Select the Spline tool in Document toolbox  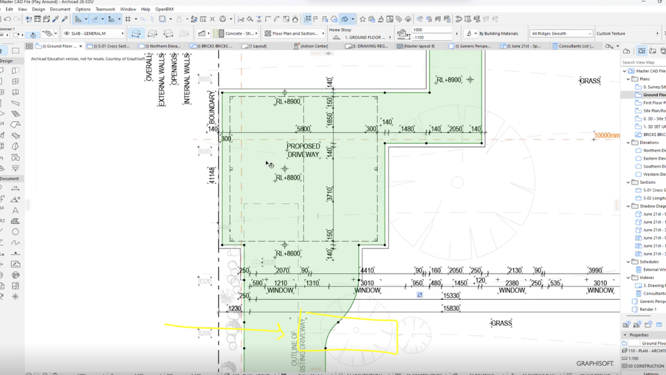(15, 242)
